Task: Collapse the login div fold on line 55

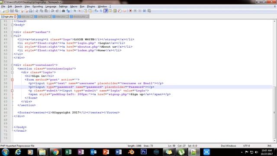Action: coord(12,72)
